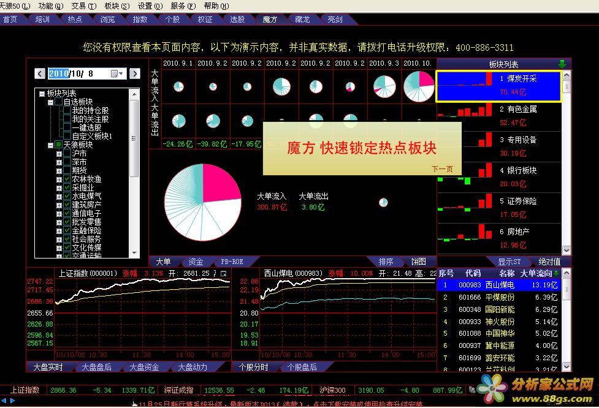The width and height of the screenshot is (599, 408).
Task: Open the 帮助(H) menu
Action: click(216, 6)
